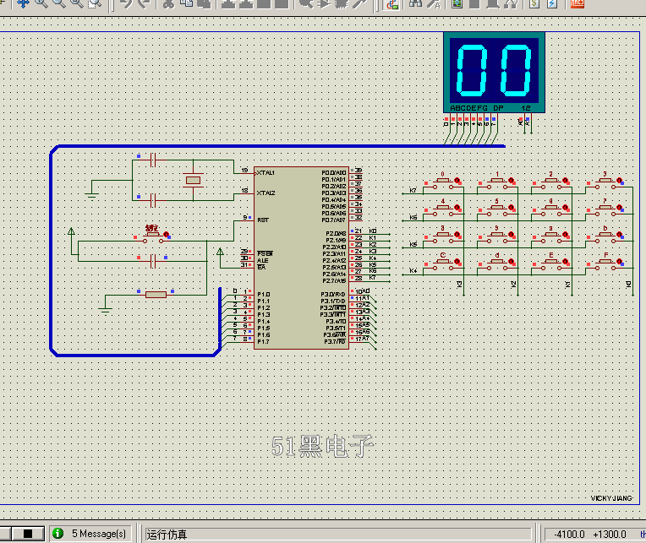
Task: Click the K7 row wire label
Action: click(x=413, y=191)
